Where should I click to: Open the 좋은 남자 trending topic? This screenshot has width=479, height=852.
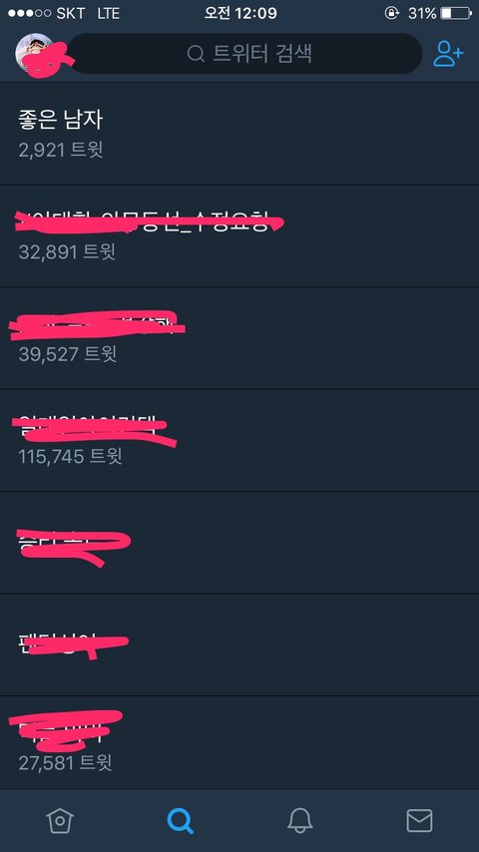click(x=239, y=134)
